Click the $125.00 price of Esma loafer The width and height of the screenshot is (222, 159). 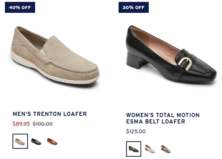tap(136, 131)
